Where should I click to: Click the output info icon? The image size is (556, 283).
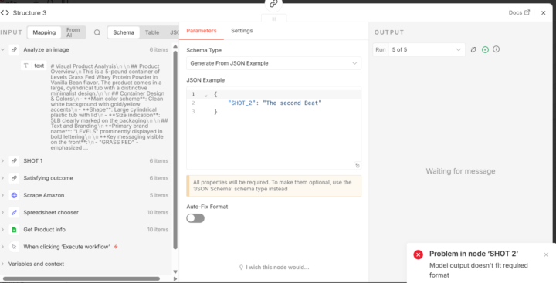496,49
